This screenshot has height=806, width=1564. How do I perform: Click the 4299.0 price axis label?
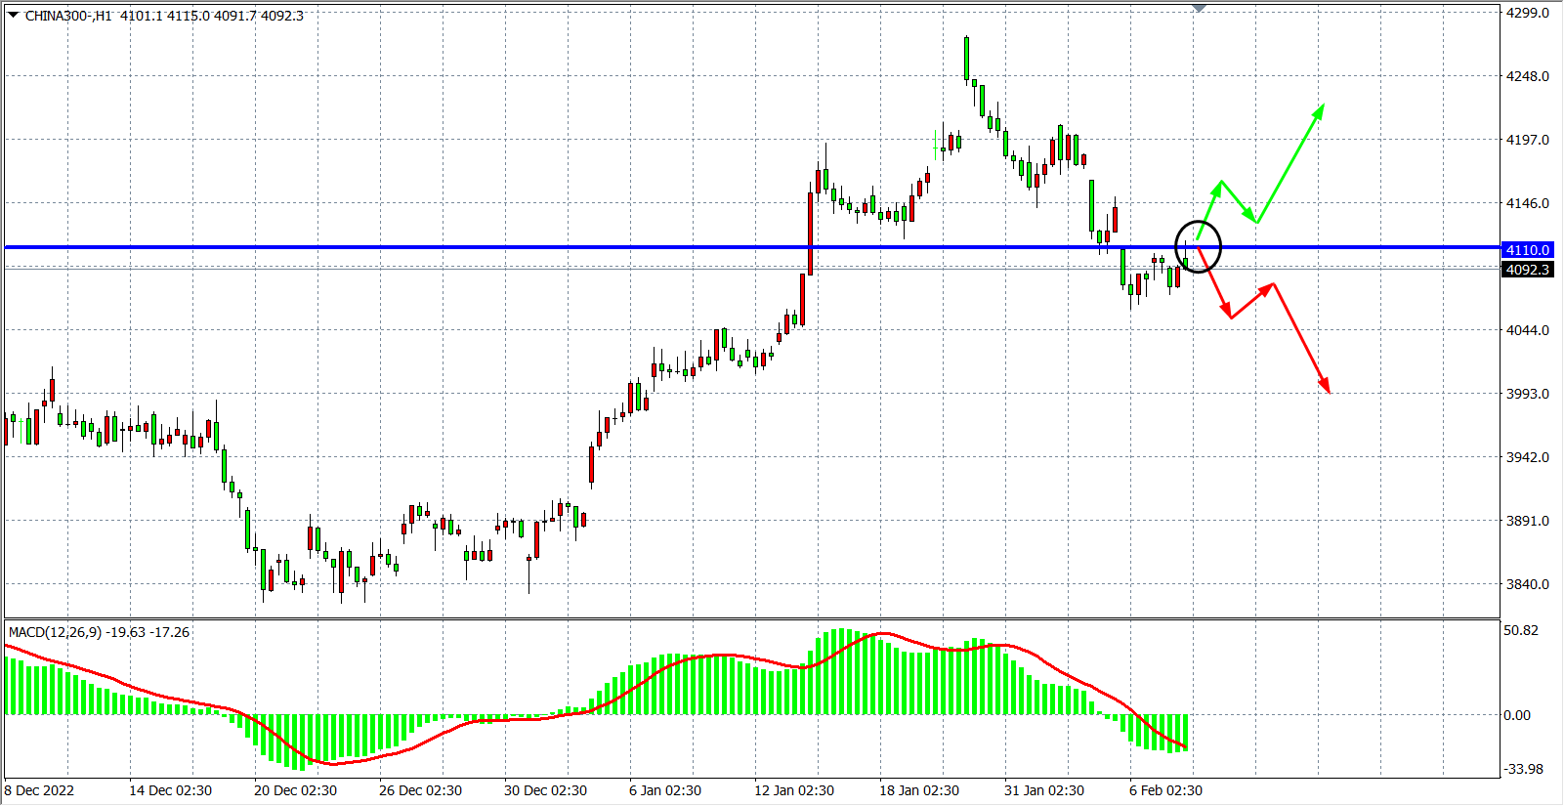pyautogui.click(x=1527, y=14)
